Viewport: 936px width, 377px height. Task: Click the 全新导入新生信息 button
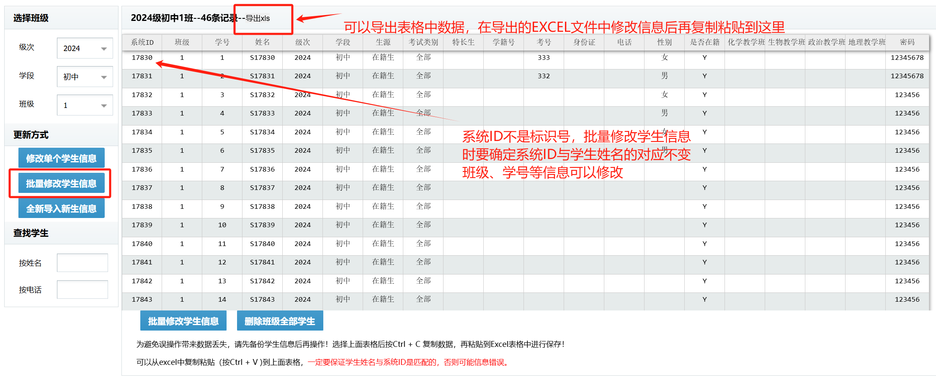61,208
